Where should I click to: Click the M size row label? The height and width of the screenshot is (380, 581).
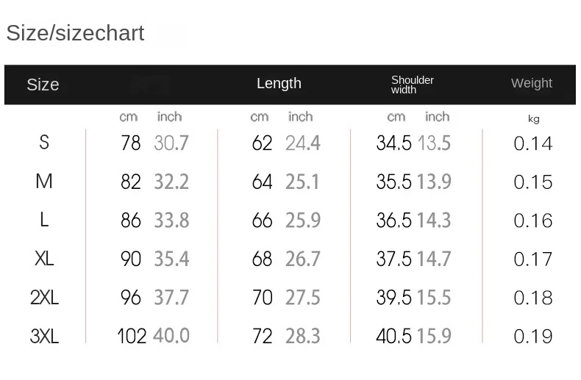(44, 181)
